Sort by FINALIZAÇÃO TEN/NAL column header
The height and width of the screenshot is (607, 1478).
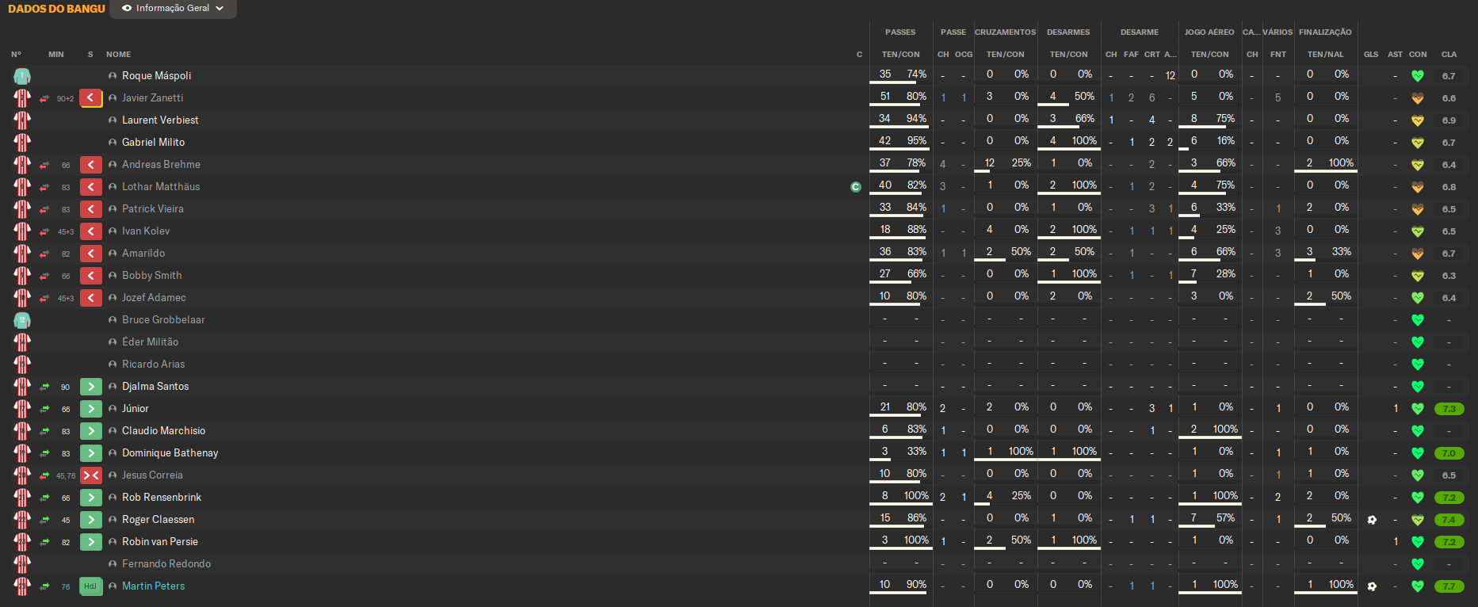1326,55
